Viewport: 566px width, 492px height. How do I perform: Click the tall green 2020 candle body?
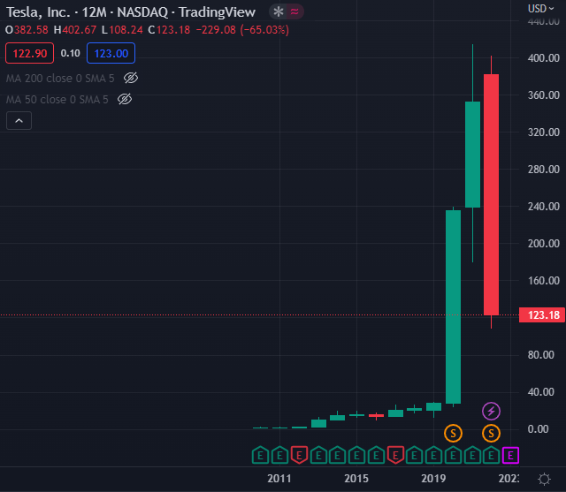453,307
